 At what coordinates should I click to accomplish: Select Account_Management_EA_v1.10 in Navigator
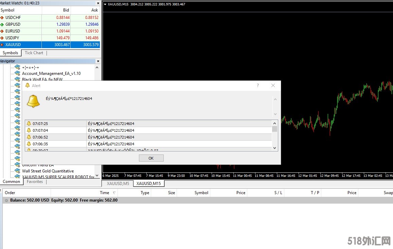point(51,74)
